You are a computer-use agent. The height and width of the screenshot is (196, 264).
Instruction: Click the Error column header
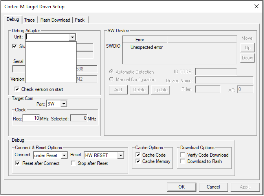pyautogui.click(x=145, y=40)
